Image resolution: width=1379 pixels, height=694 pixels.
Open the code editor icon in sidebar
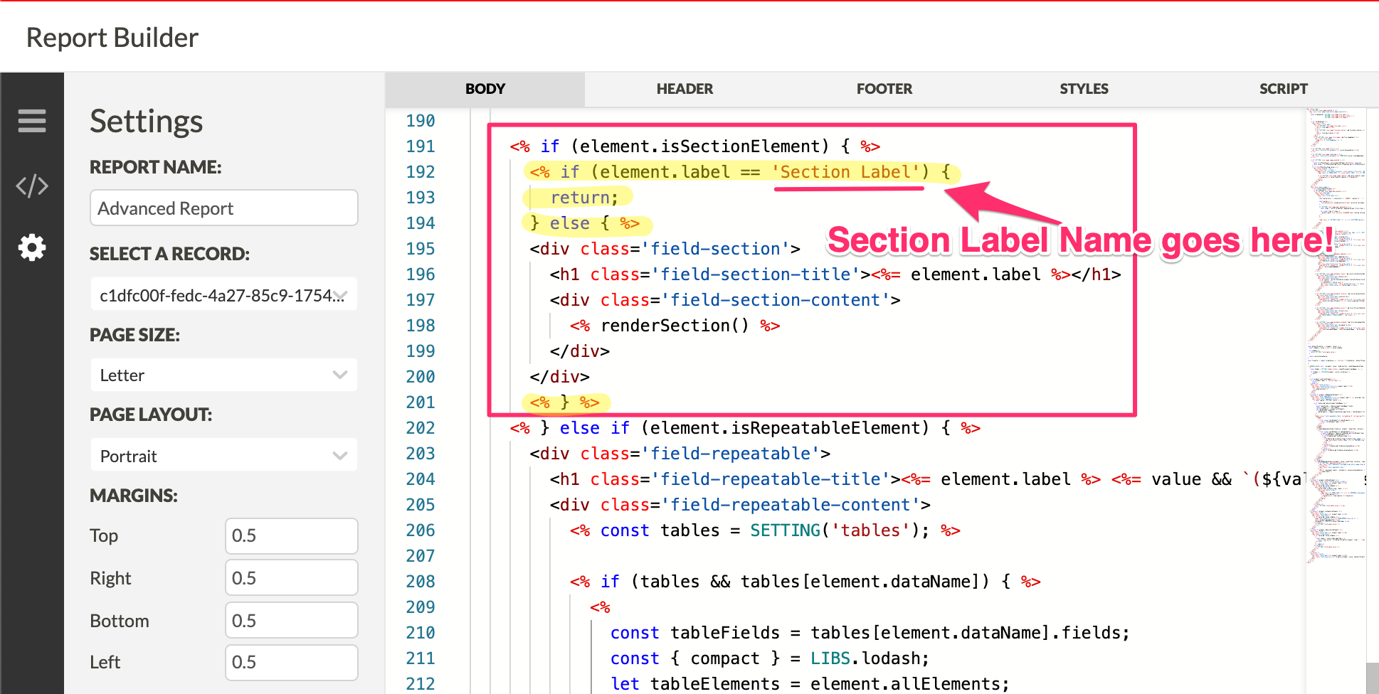pyautogui.click(x=32, y=186)
